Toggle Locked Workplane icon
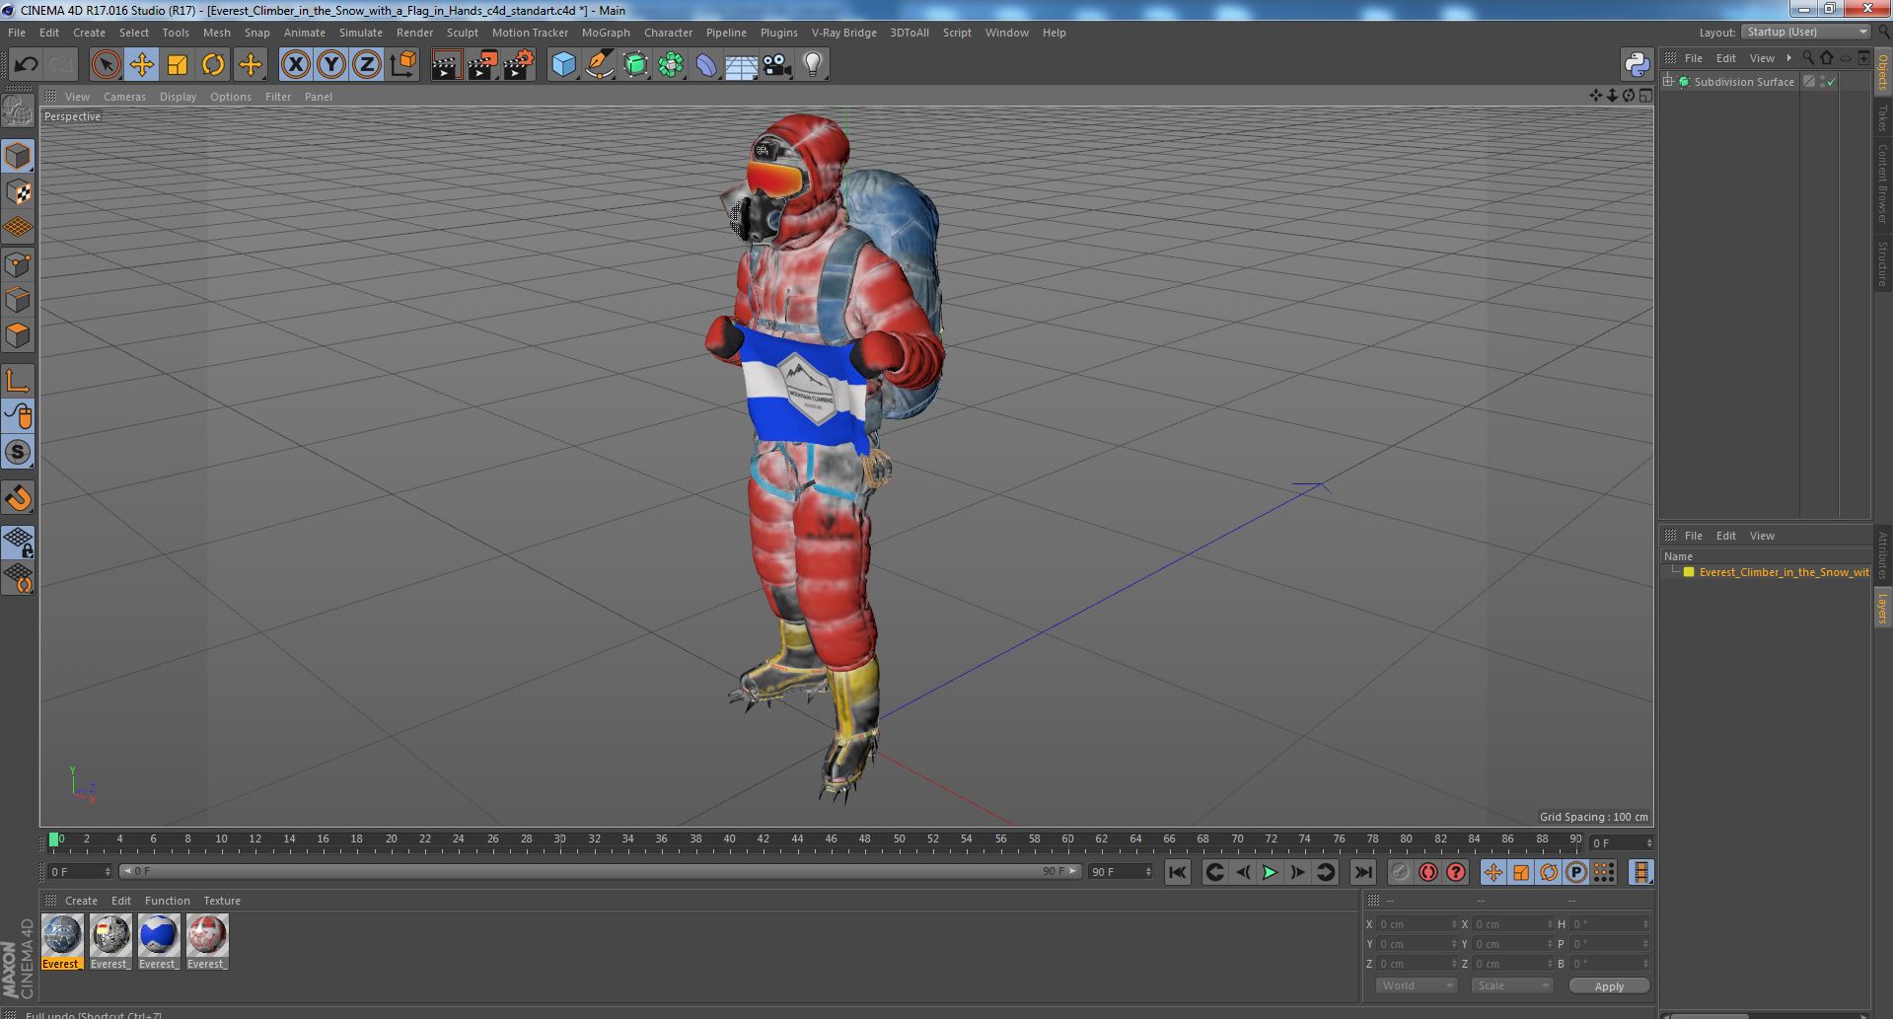 pos(18,542)
